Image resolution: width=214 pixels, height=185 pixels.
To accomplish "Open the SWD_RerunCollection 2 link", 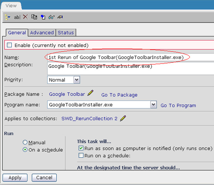I will coord(89,119).
